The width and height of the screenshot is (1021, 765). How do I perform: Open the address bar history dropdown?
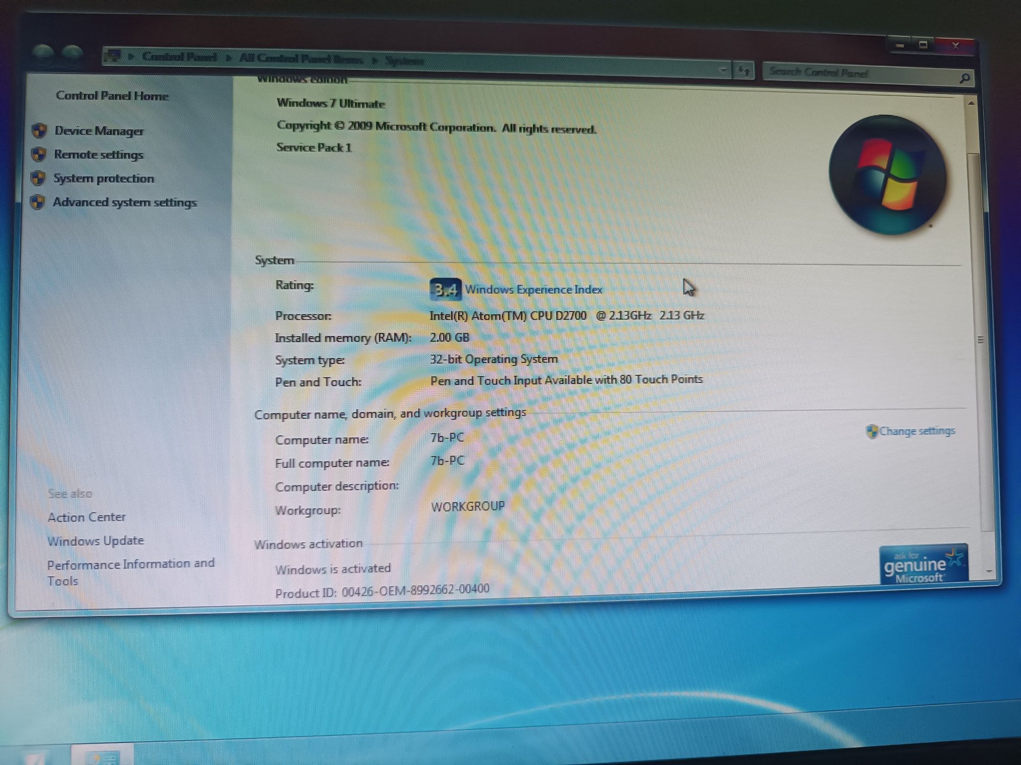pyautogui.click(x=722, y=70)
